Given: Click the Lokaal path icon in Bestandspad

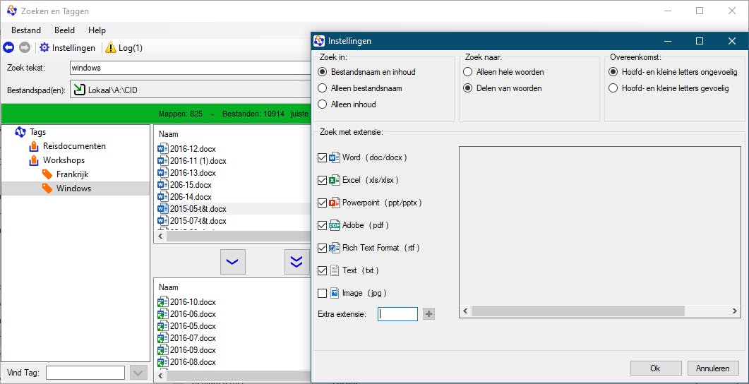Looking at the screenshot, I should click(80, 90).
